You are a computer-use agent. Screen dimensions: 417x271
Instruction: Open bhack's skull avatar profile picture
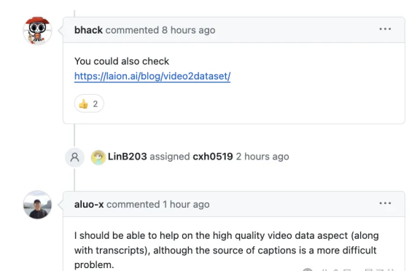point(37,31)
